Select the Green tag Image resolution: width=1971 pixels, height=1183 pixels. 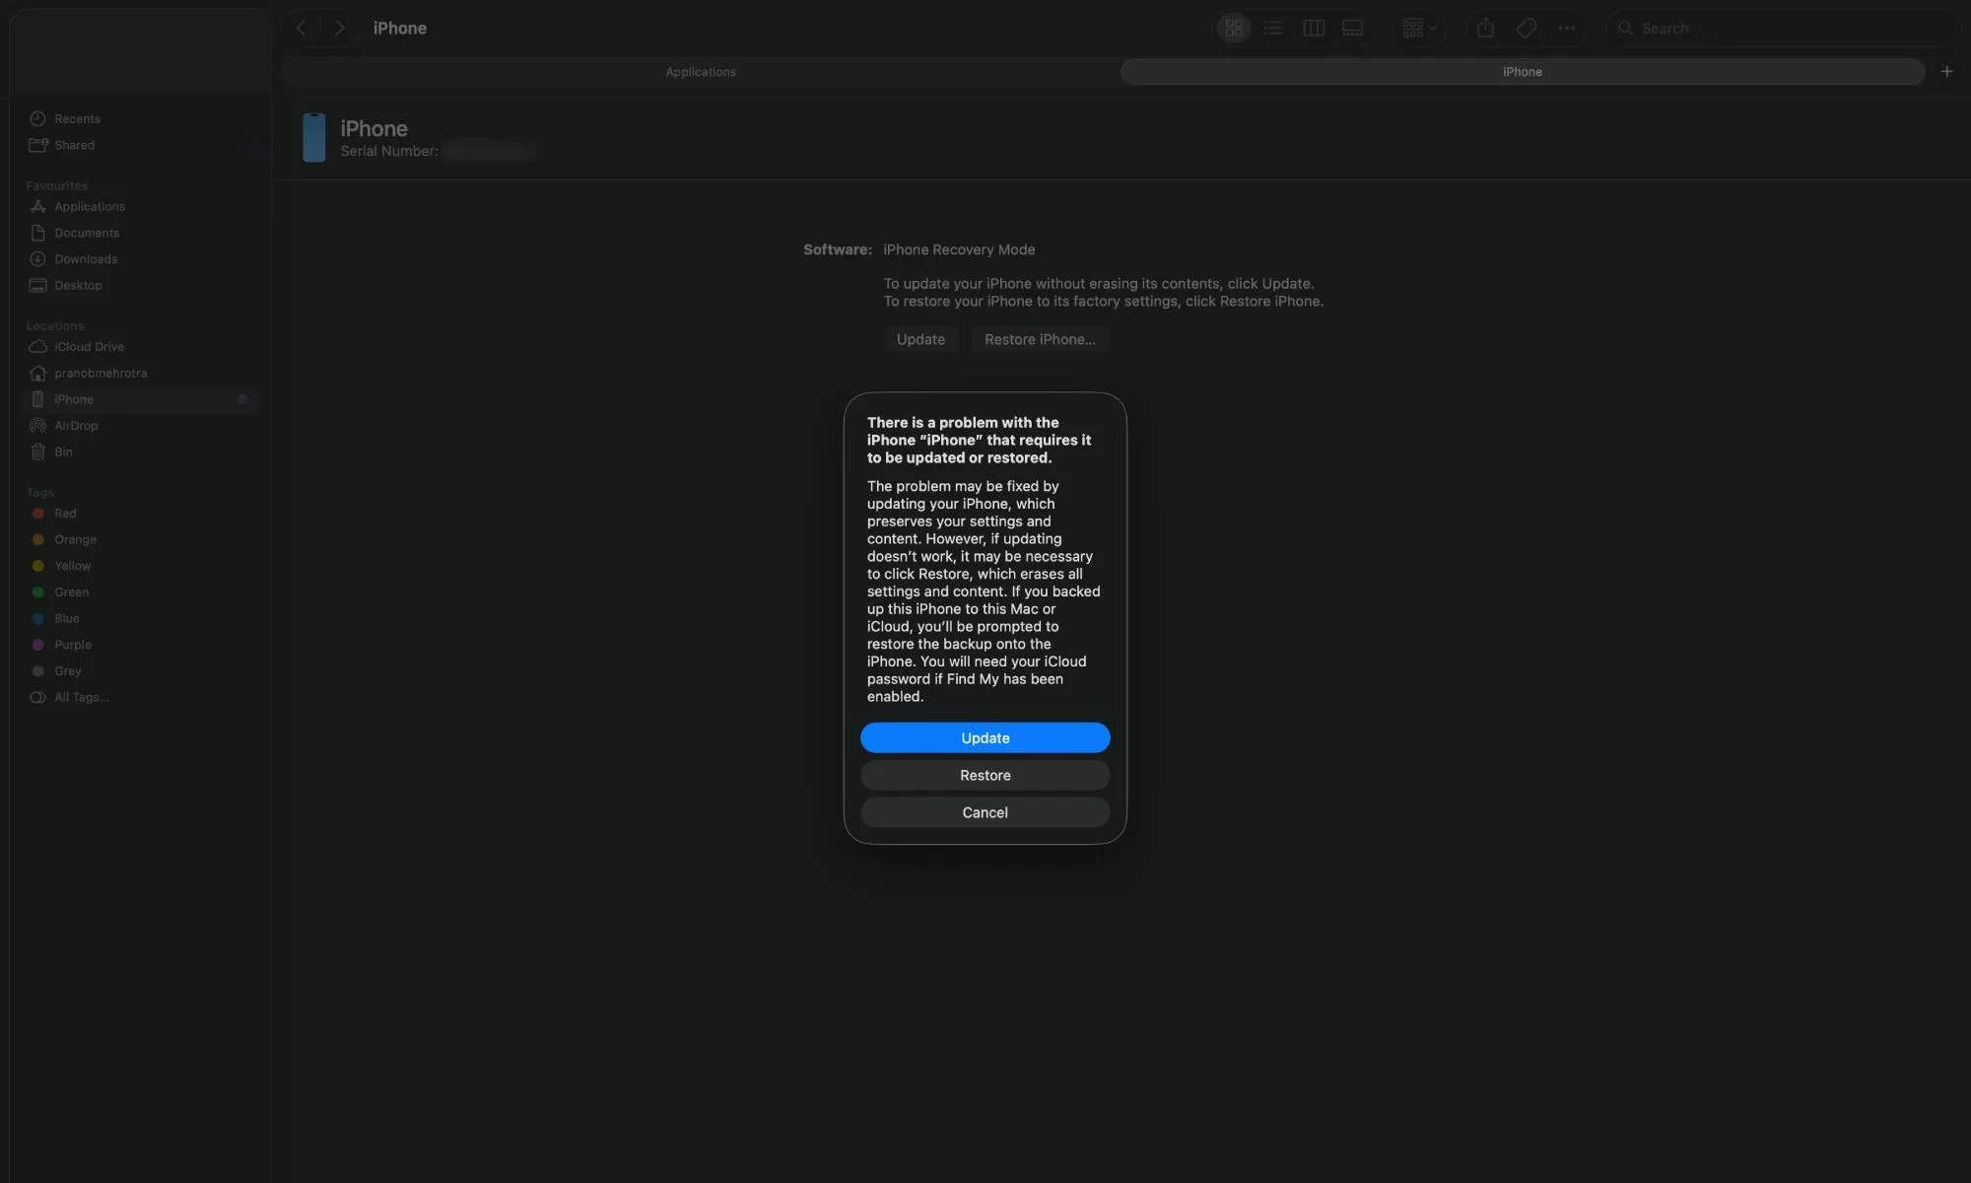[x=138, y=591]
